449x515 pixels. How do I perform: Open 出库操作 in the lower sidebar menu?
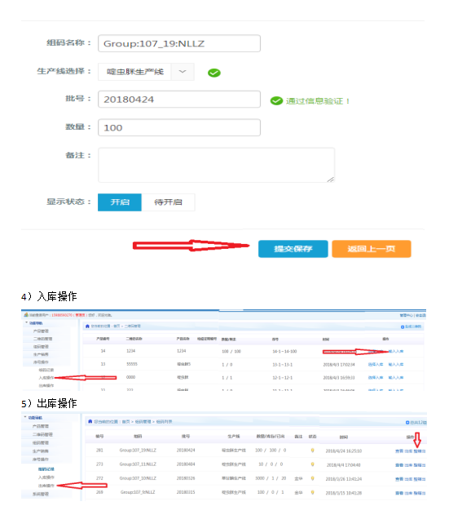[x=46, y=486]
